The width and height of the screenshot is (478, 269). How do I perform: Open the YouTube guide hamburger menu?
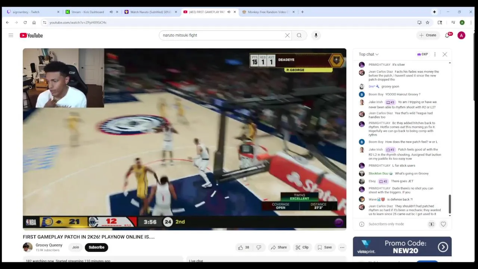(x=11, y=35)
